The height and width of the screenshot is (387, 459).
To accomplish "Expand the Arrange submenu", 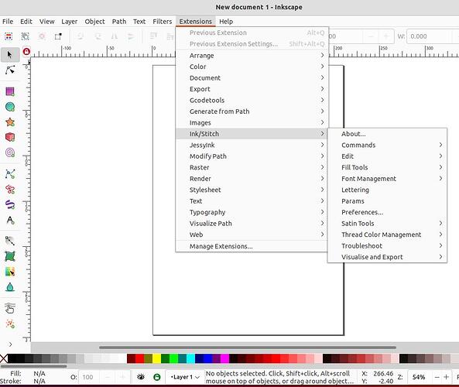I will coord(252,55).
